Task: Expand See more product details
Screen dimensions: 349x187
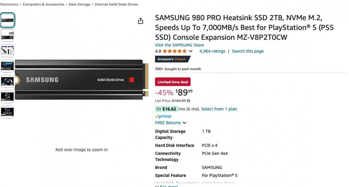Action: 166,186
